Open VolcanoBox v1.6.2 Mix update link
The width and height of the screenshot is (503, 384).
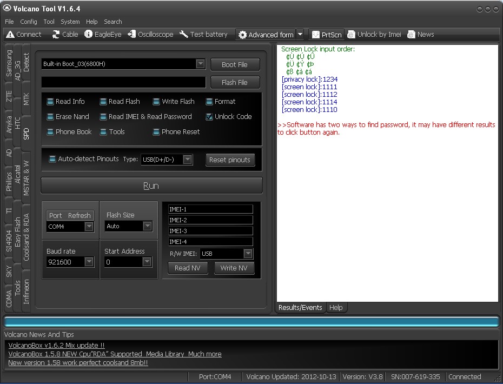point(56,346)
